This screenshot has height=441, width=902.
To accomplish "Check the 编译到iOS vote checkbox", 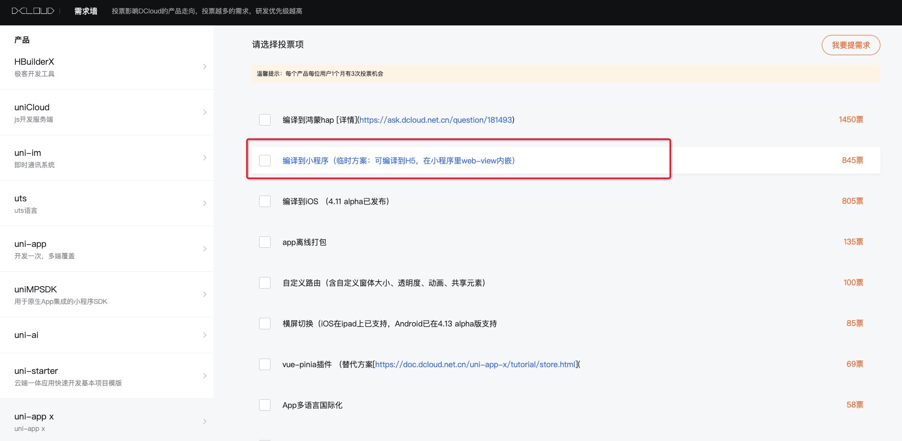I will click(265, 201).
